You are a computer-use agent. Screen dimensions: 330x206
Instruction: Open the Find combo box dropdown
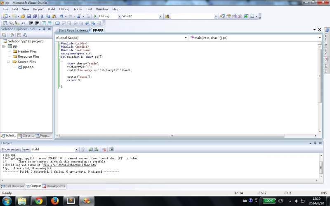(216, 16)
